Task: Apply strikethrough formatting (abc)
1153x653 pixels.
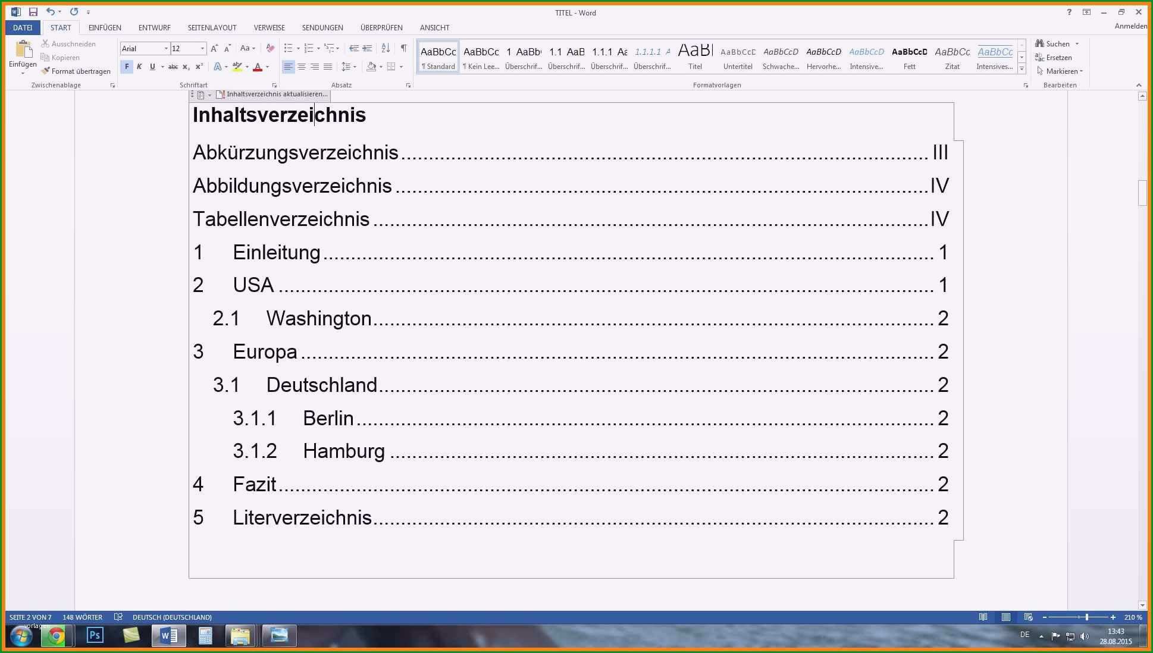Action: 173,67
